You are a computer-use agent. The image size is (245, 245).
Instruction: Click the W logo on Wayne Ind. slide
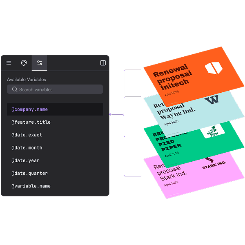point(212,99)
